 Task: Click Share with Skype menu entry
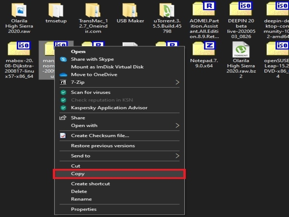(92, 59)
